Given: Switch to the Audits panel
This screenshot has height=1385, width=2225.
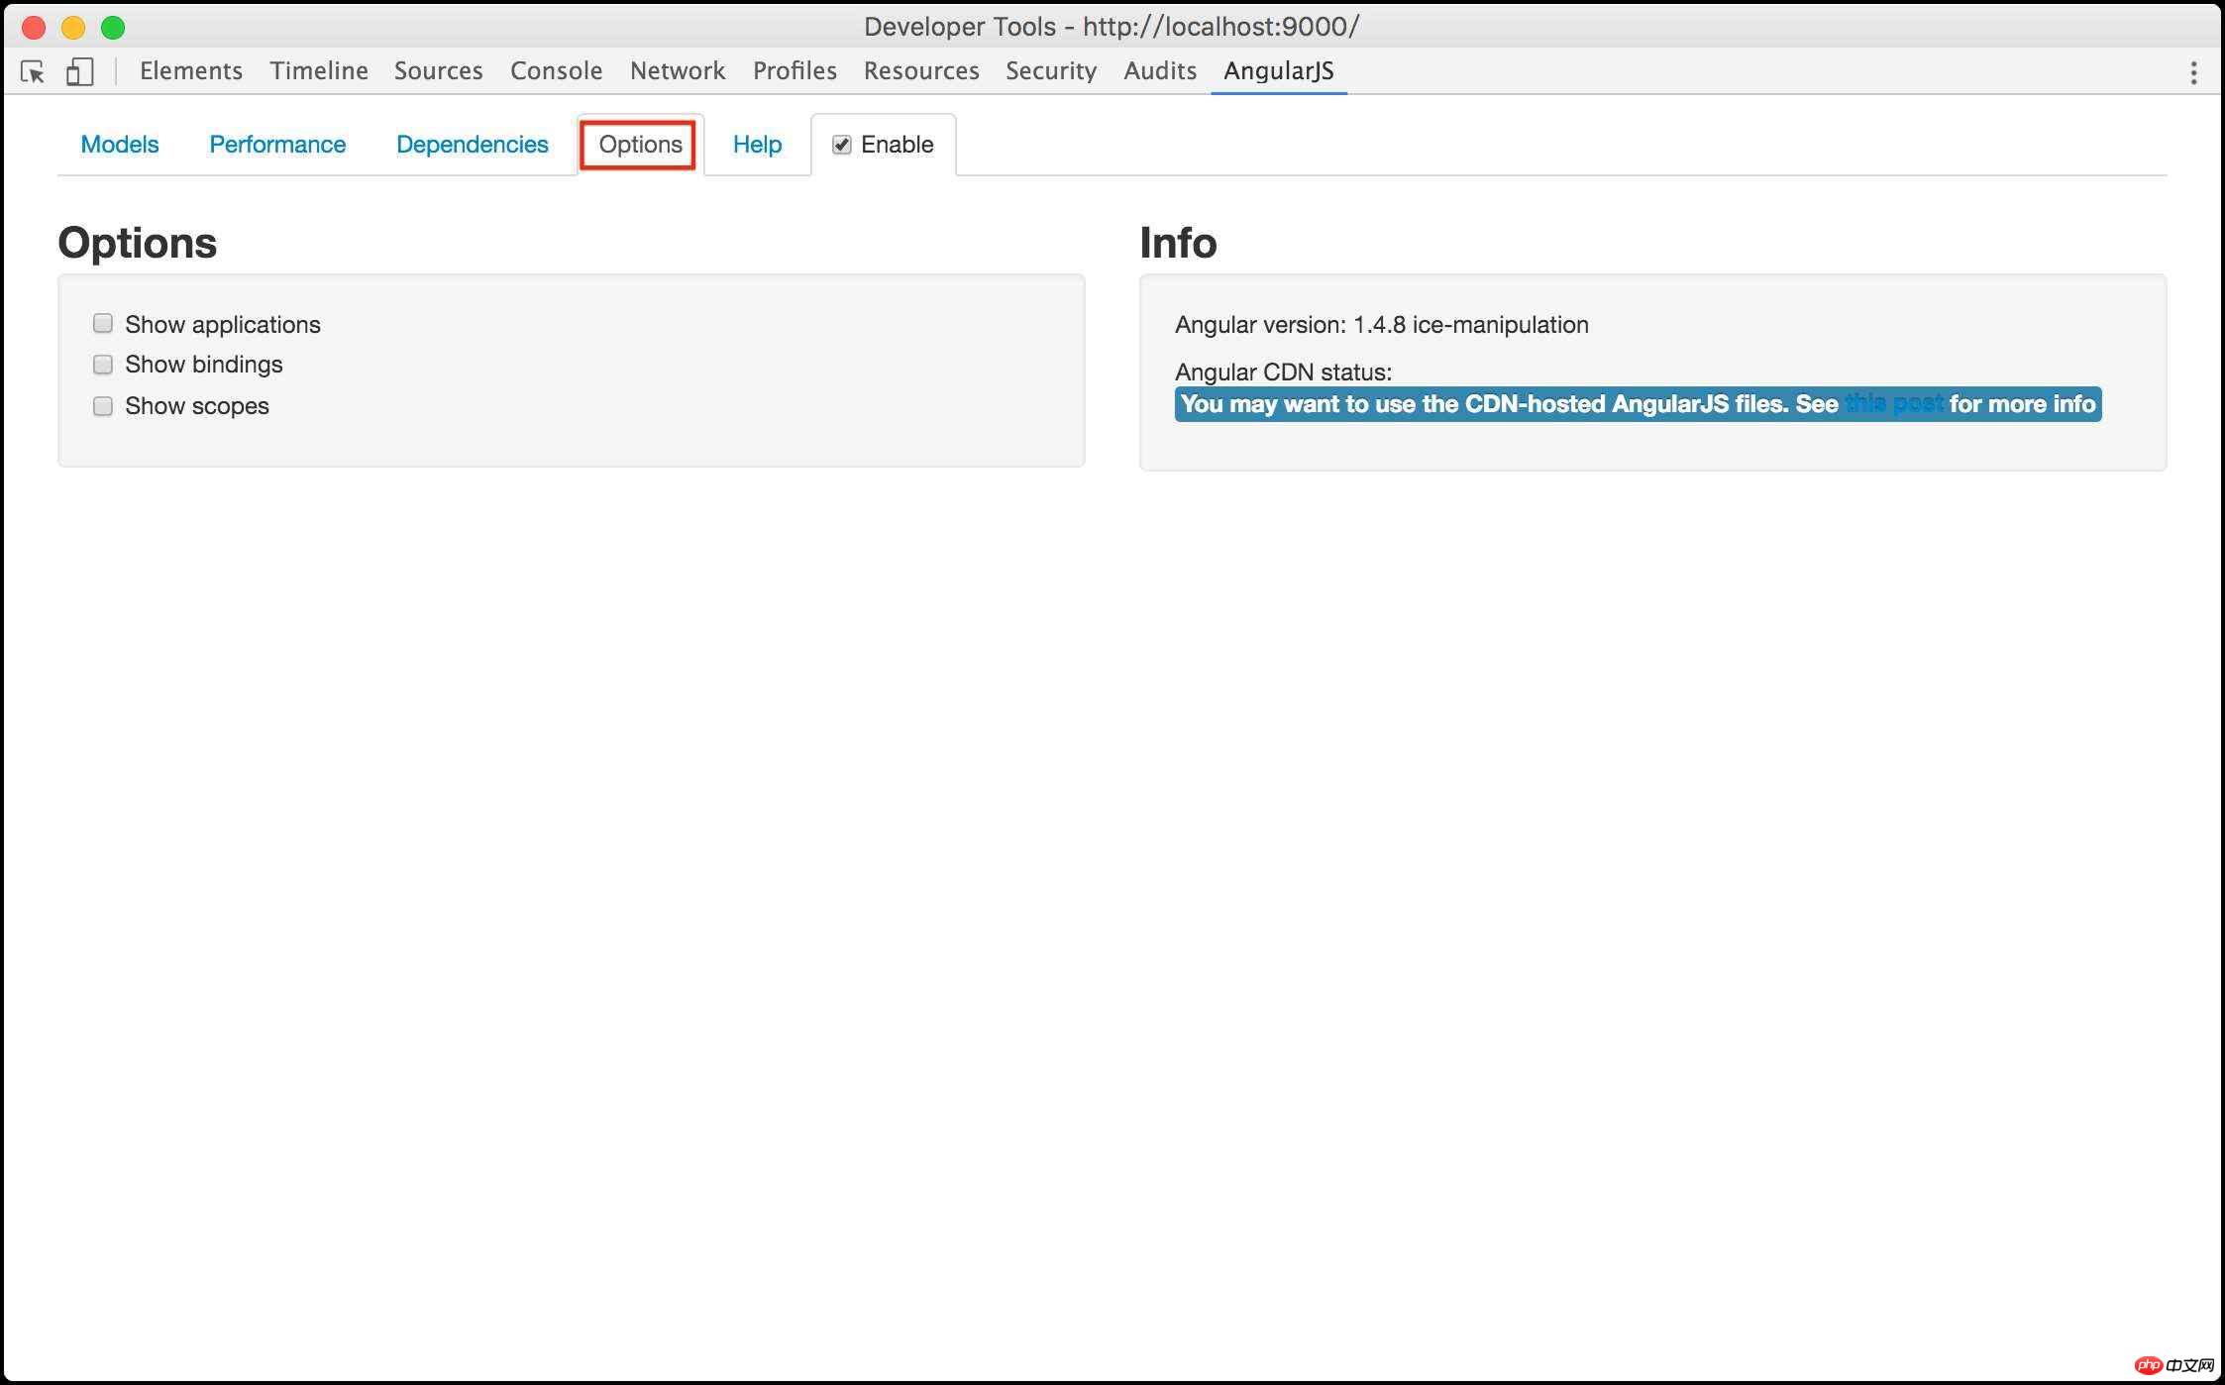Looking at the screenshot, I should pos(1160,70).
